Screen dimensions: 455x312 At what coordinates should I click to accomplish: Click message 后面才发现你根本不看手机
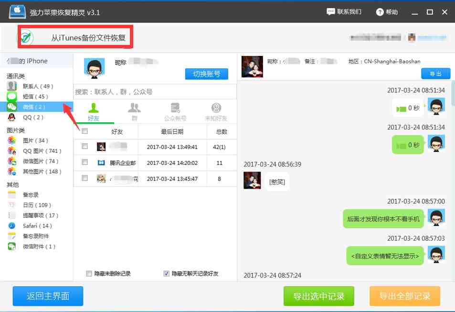(383, 219)
